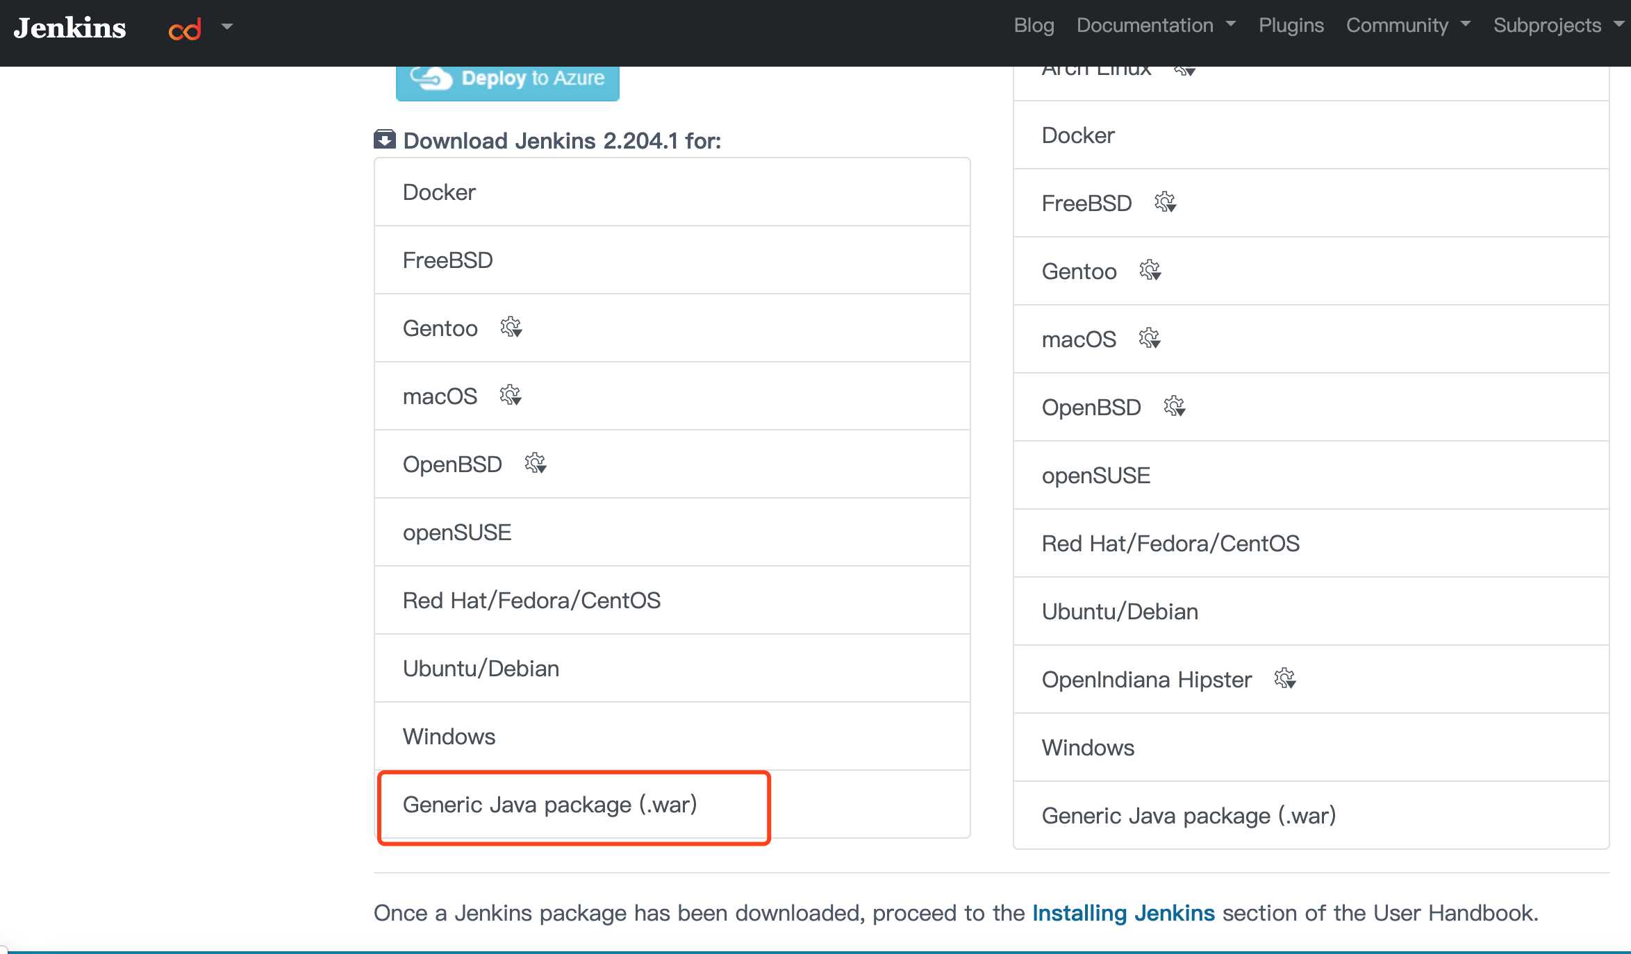Viewport: 1631px width, 954px height.
Task: Choose Gentoo in the right download list
Action: click(1311, 271)
